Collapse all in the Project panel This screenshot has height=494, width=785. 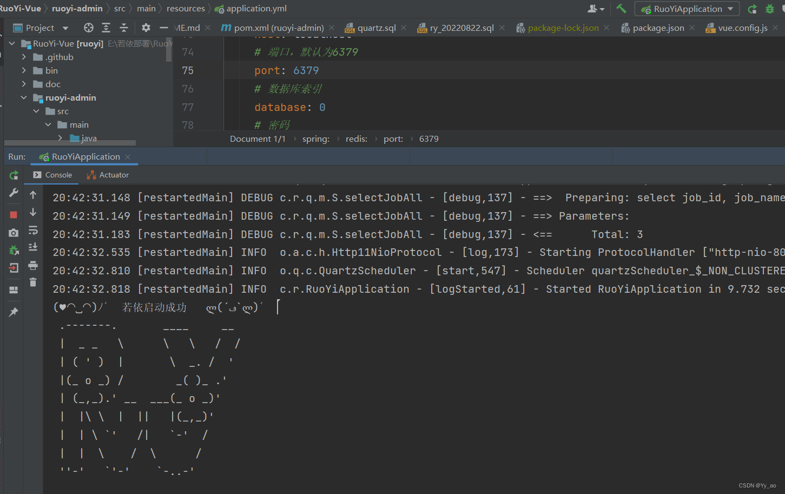(124, 28)
